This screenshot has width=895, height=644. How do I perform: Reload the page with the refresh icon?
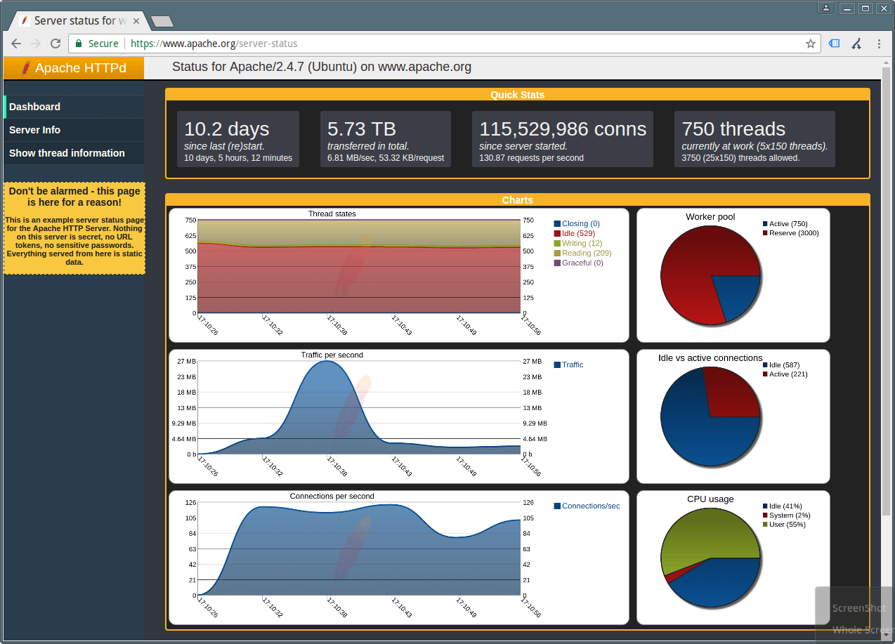pos(55,44)
